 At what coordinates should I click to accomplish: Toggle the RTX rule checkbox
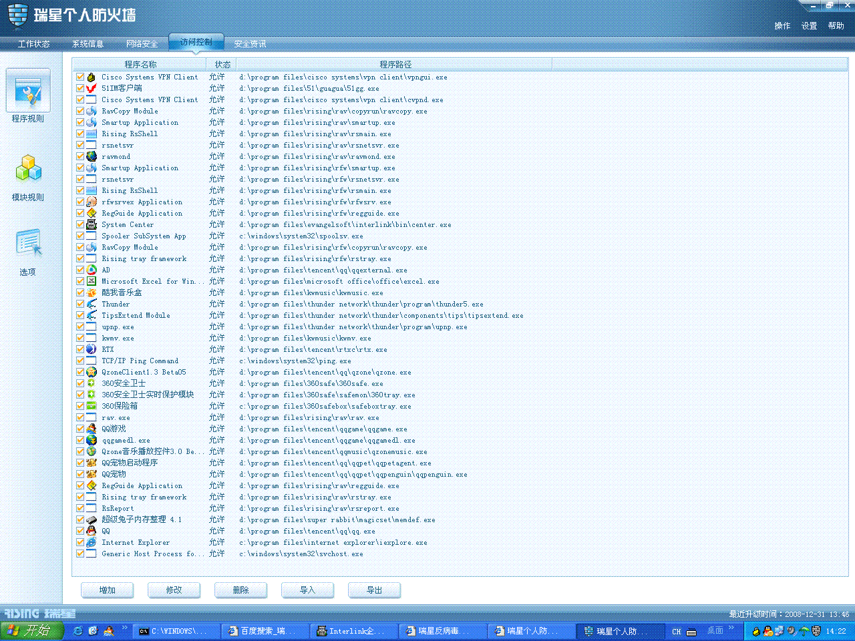point(80,349)
